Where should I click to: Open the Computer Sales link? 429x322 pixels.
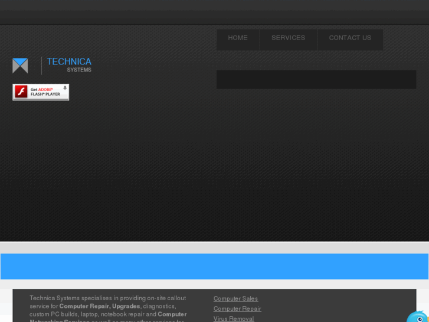click(x=235, y=298)
